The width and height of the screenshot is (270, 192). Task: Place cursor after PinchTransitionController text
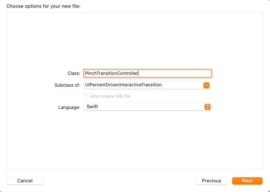(138, 73)
